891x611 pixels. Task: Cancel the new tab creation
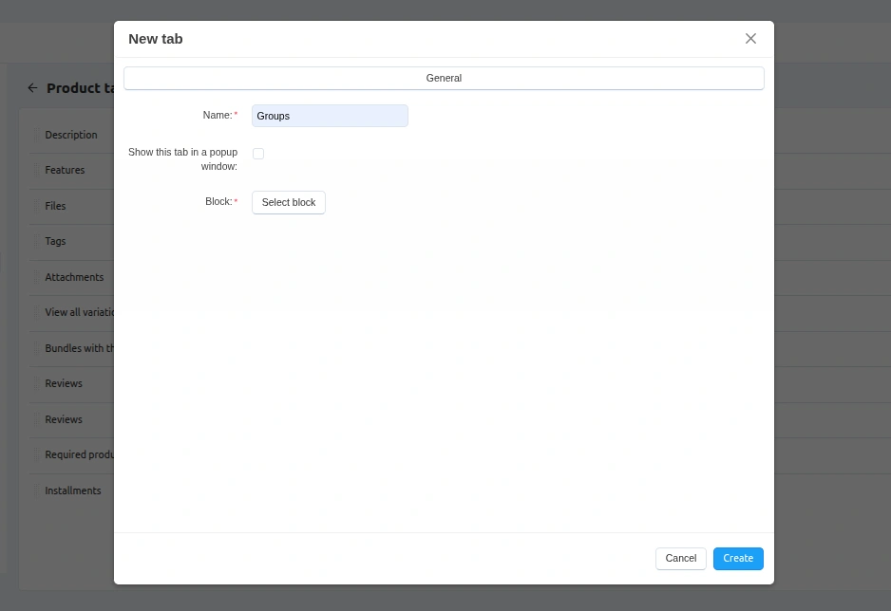tap(680, 559)
